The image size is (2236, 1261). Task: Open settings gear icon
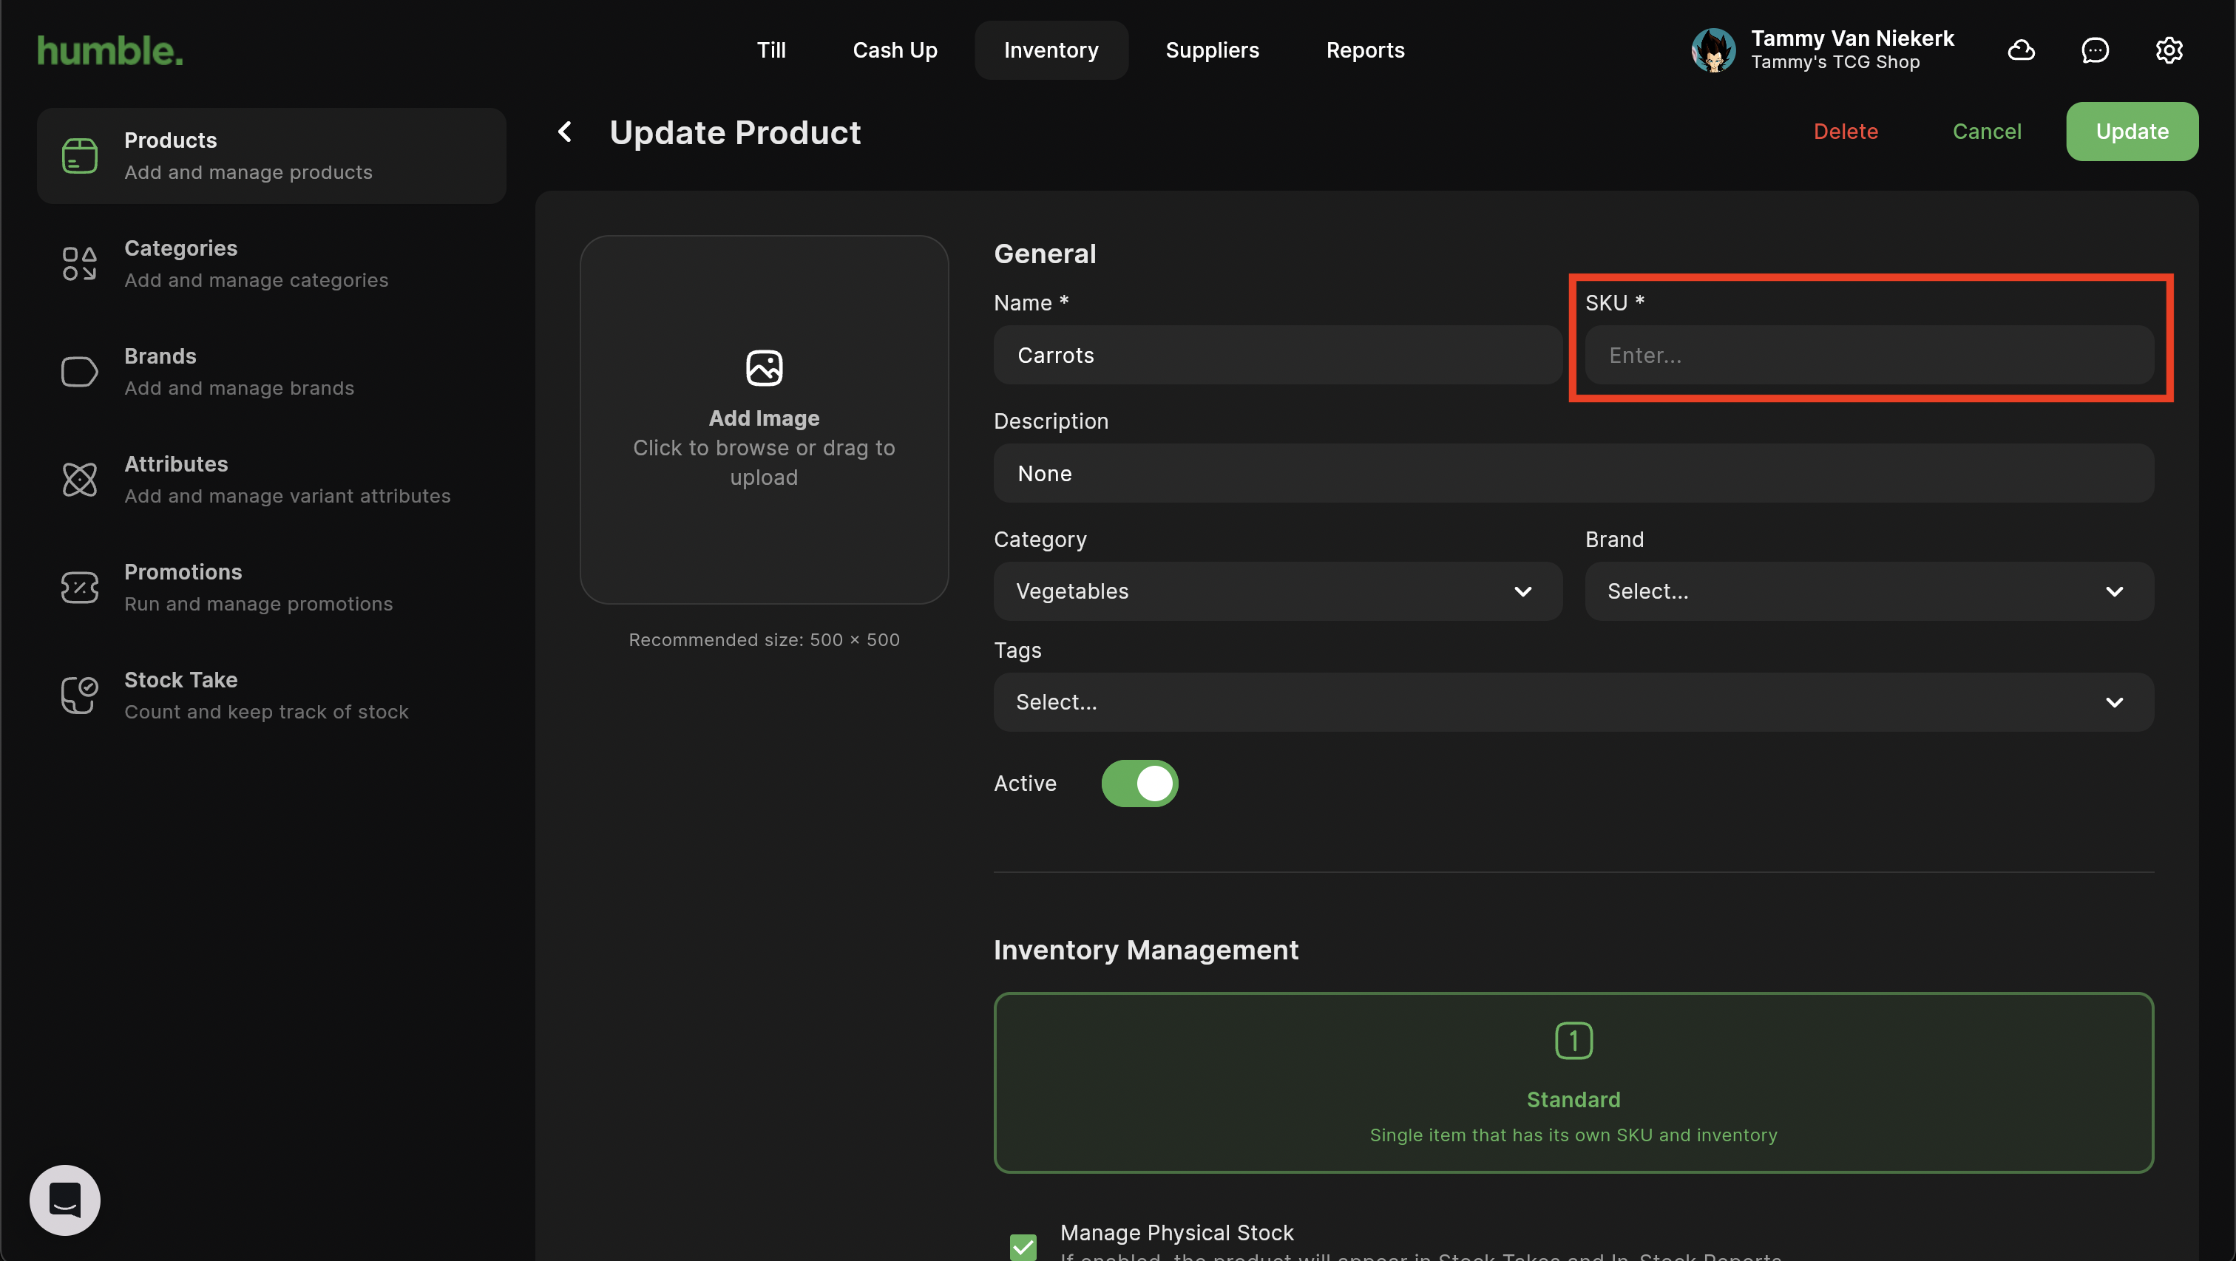(2168, 50)
